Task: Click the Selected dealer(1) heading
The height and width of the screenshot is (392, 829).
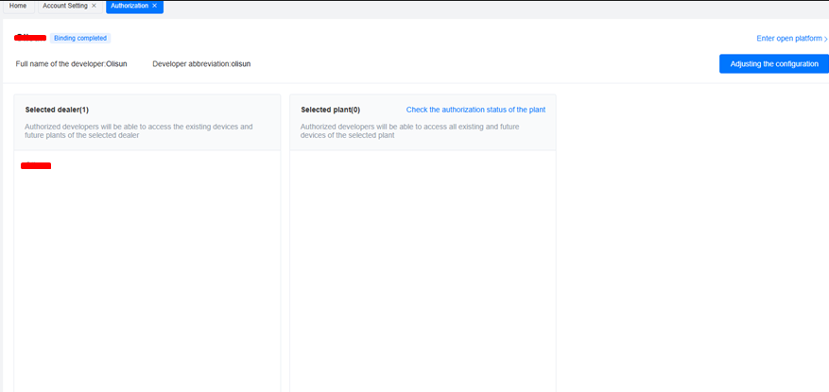Action: [x=57, y=110]
